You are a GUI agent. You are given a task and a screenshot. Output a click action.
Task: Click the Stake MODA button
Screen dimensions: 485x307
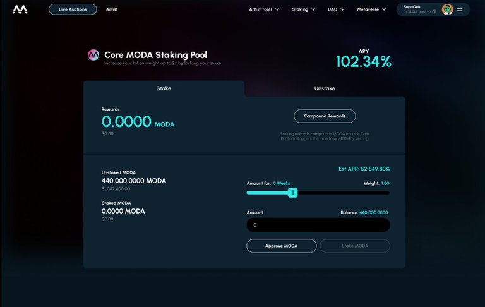(x=355, y=246)
